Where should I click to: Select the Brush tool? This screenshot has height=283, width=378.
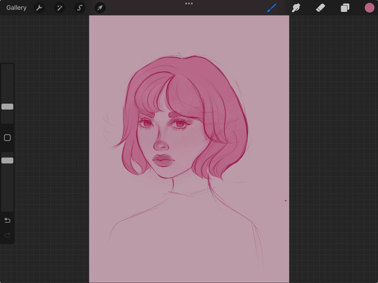click(x=272, y=8)
